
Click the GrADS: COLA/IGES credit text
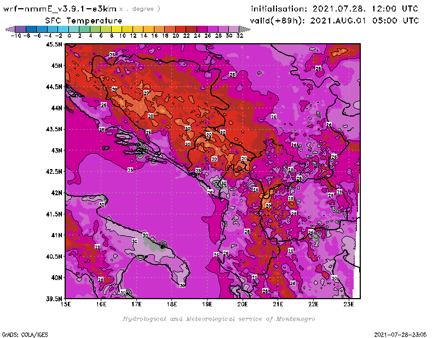(25, 335)
